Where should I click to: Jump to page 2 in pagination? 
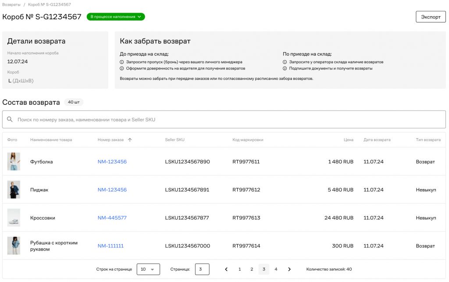(252, 269)
